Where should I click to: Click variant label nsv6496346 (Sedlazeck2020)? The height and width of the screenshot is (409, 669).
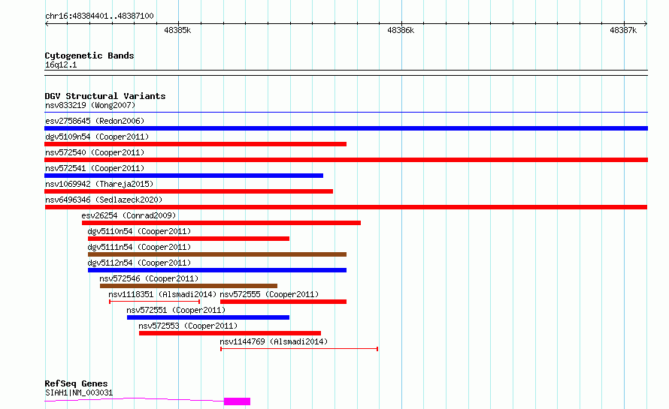(x=104, y=200)
